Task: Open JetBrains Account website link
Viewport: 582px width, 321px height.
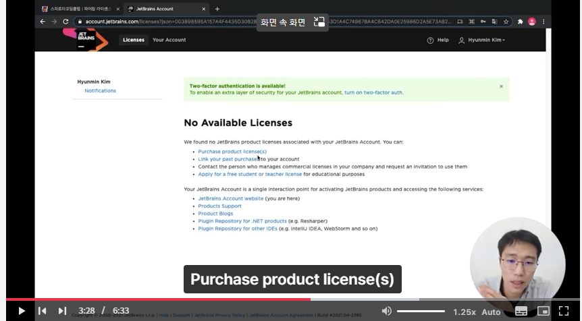Action: [x=230, y=199]
